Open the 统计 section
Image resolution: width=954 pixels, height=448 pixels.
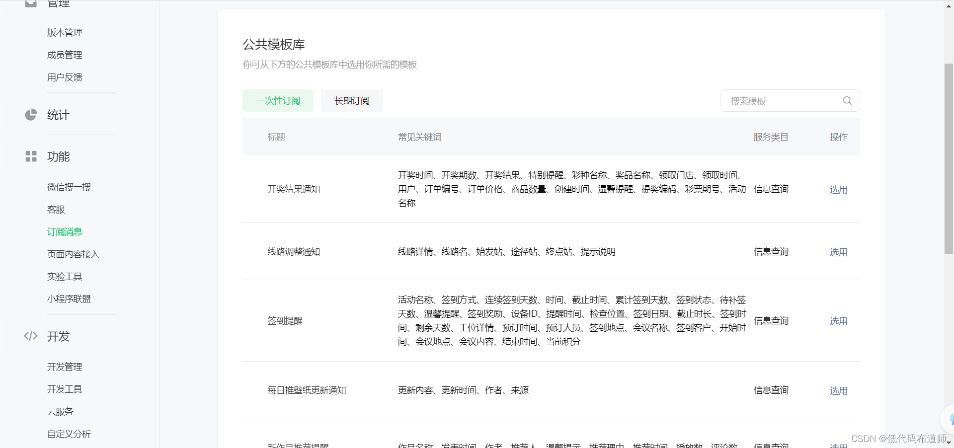point(58,115)
